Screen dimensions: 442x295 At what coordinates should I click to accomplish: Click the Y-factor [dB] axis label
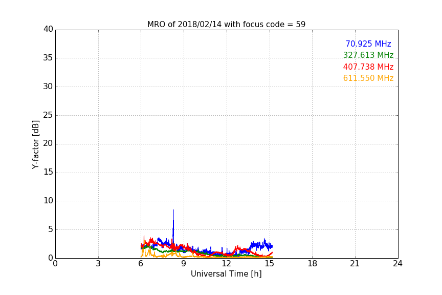pyautogui.click(x=35, y=144)
